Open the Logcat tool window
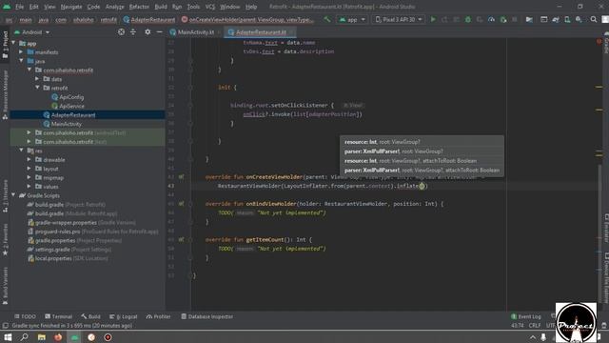Image resolution: width=609 pixels, height=343 pixels. [x=124, y=316]
